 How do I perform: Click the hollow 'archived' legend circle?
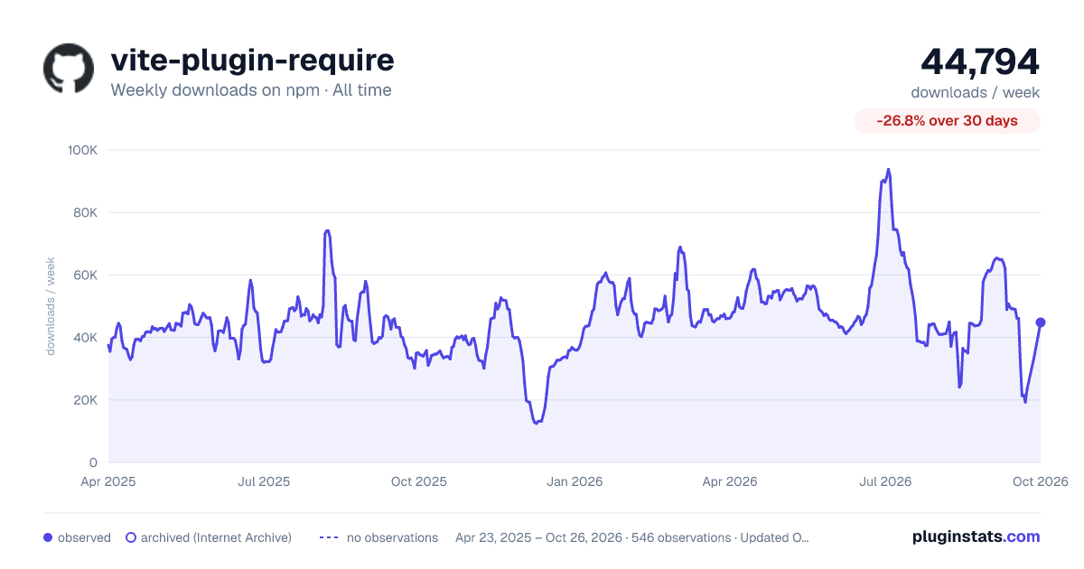(x=131, y=537)
